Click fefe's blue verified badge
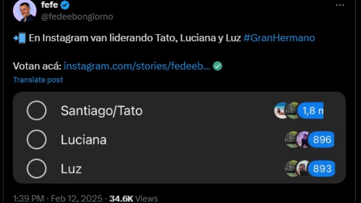The width and height of the screenshot is (361, 203). tap(64, 5)
